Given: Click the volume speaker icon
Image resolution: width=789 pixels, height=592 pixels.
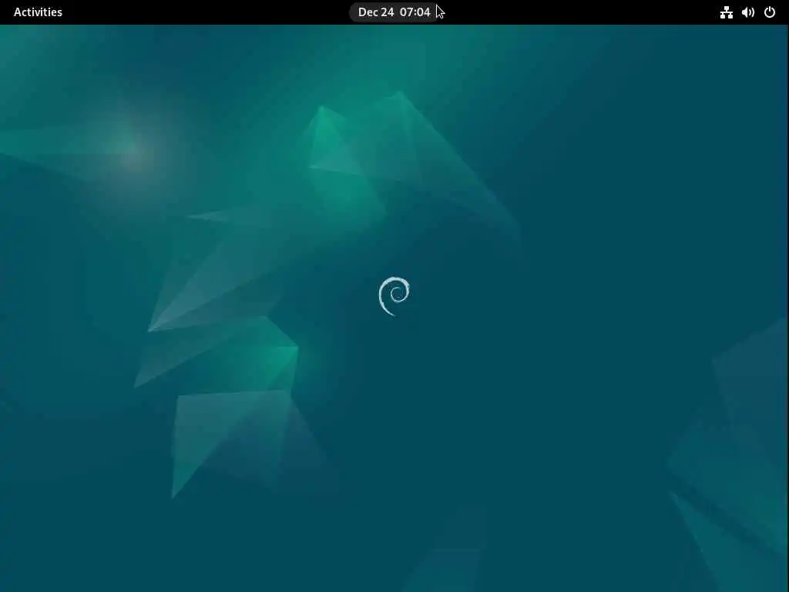Looking at the screenshot, I should [x=748, y=12].
